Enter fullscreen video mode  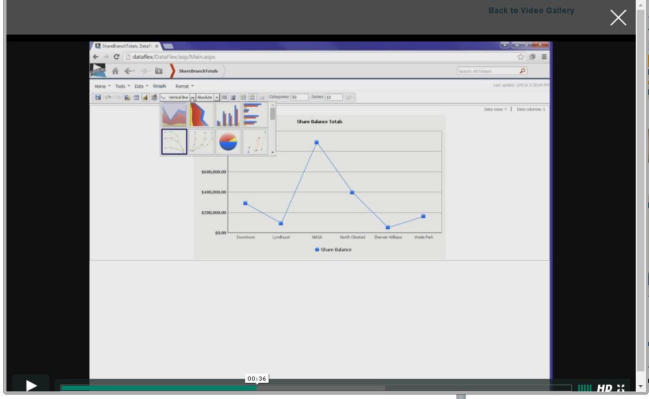[x=621, y=389]
